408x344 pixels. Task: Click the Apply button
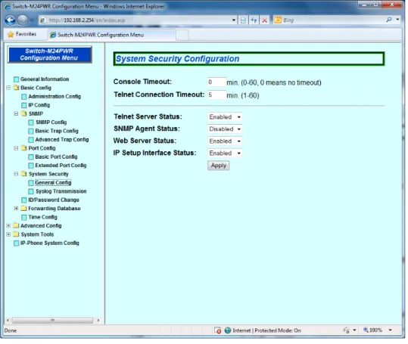(x=219, y=166)
